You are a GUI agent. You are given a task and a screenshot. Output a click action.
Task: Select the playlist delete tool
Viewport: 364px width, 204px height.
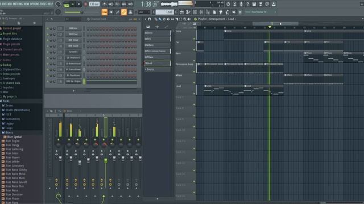coord(164,19)
